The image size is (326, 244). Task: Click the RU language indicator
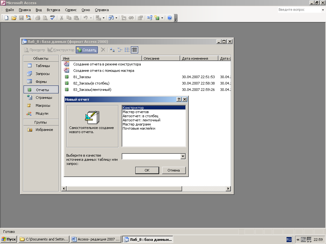289,240
